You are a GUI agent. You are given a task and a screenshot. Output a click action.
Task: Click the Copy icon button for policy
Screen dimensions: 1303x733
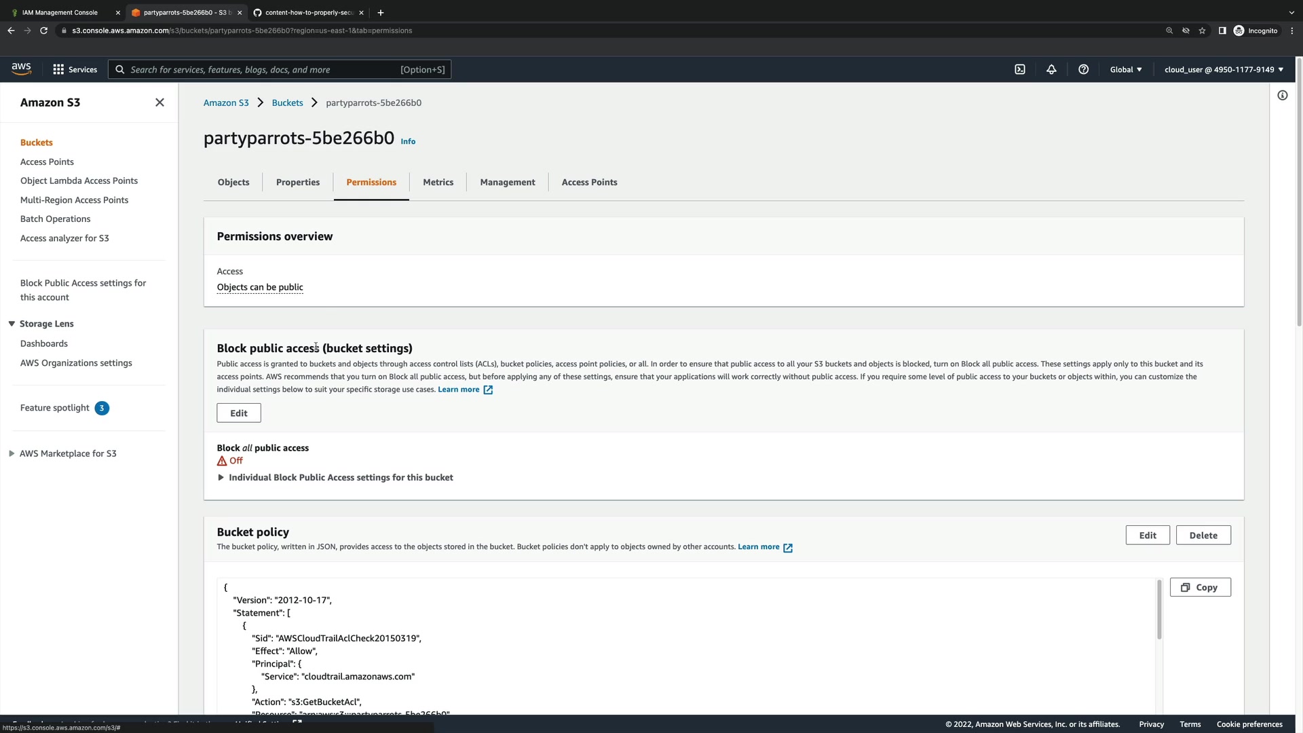(1200, 587)
